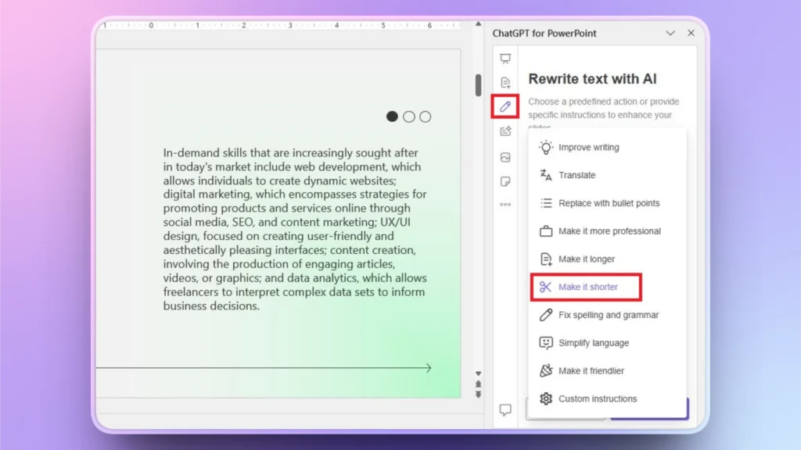Choose Make it more professional option

coord(609,230)
